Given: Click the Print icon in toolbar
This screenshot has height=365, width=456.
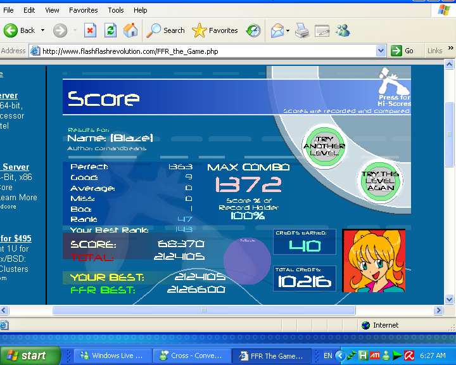Looking at the screenshot, I should (302, 30).
